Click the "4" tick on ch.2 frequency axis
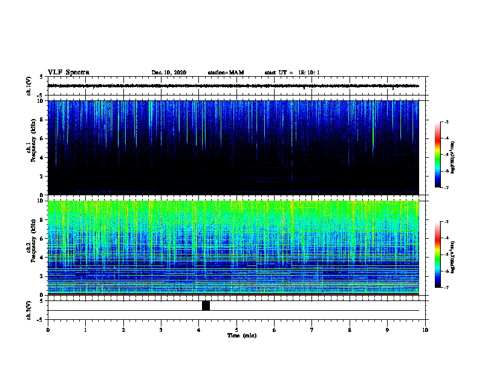Screen dimensions: 479x370 [42, 258]
